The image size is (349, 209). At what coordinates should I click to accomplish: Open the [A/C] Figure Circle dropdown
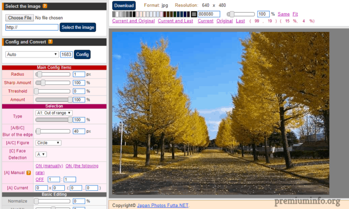tap(48, 143)
